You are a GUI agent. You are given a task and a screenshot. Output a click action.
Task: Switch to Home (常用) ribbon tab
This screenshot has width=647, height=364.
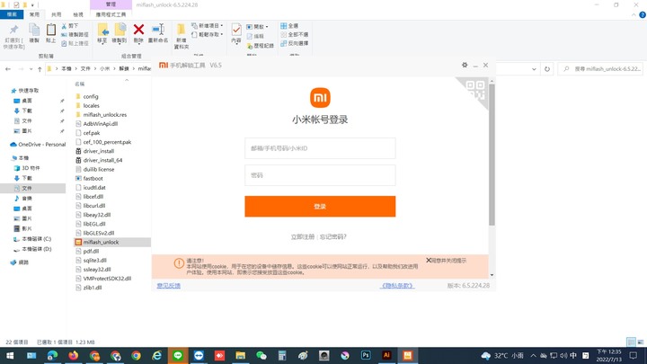(34, 14)
